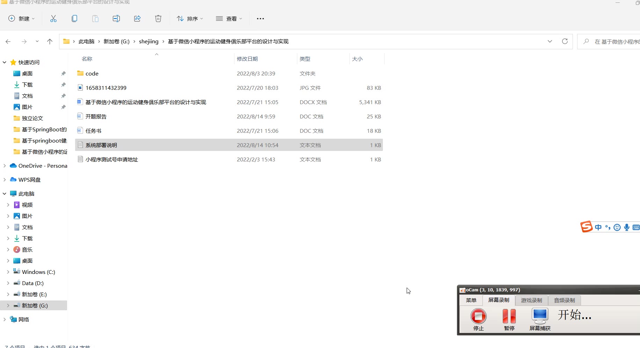Open the three-dots More options menu
The image size is (640, 348).
(260, 19)
